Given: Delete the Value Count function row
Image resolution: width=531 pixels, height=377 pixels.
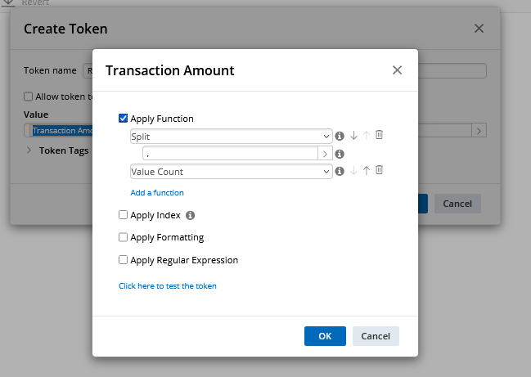Looking at the screenshot, I should click(379, 170).
